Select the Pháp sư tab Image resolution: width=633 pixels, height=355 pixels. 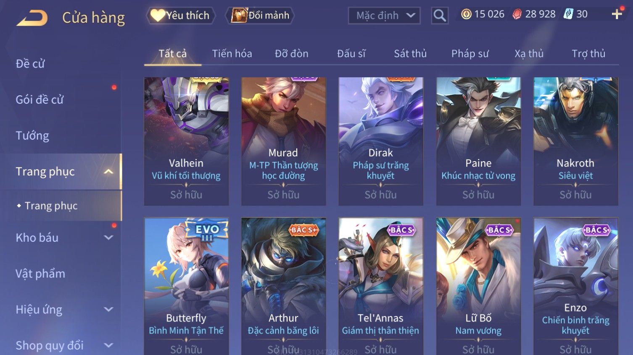(x=470, y=54)
